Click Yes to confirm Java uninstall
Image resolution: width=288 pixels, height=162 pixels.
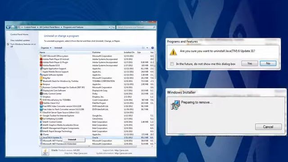(250, 63)
